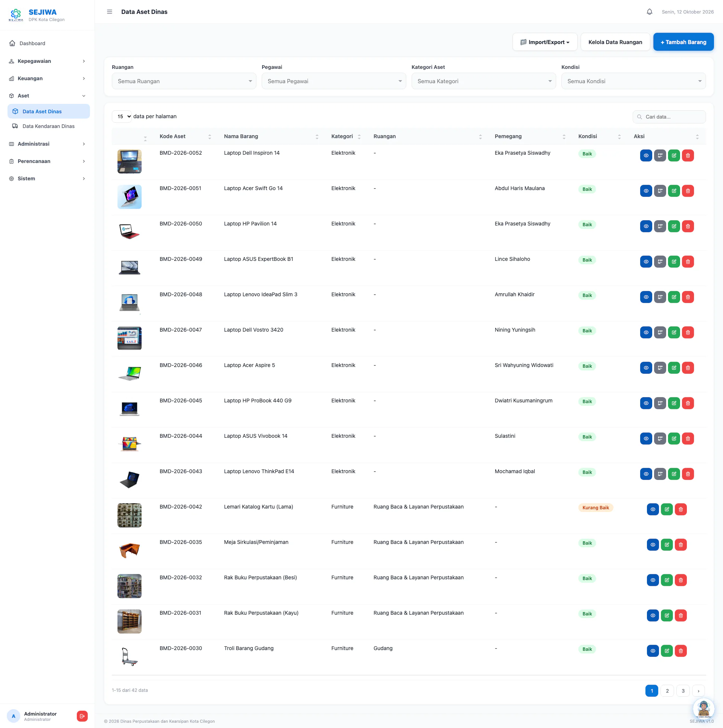
Task: Open the data per halaman selector
Action: coord(122,116)
